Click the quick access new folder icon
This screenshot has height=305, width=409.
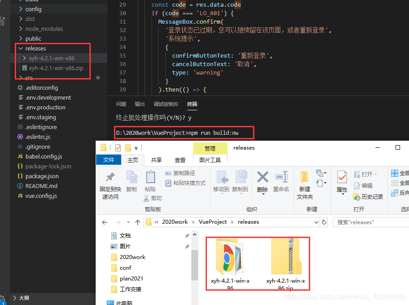(128, 148)
